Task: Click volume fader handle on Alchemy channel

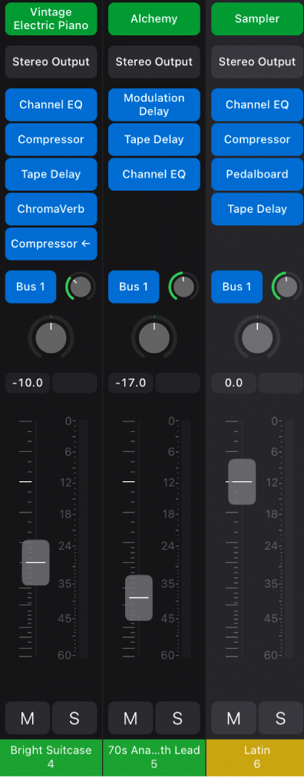Action: pyautogui.click(x=139, y=598)
